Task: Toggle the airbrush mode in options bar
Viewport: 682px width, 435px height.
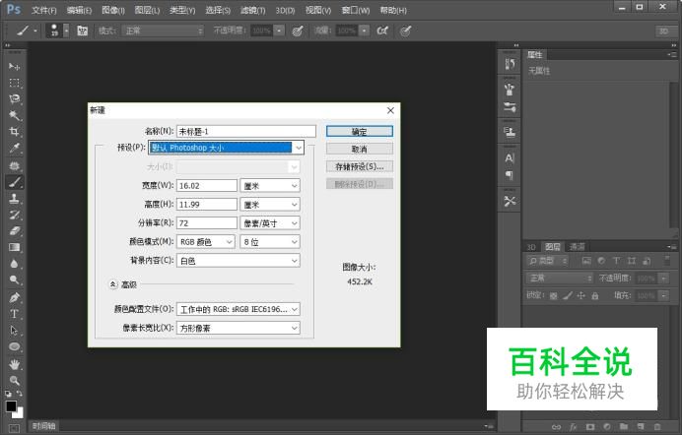Action: click(x=381, y=31)
